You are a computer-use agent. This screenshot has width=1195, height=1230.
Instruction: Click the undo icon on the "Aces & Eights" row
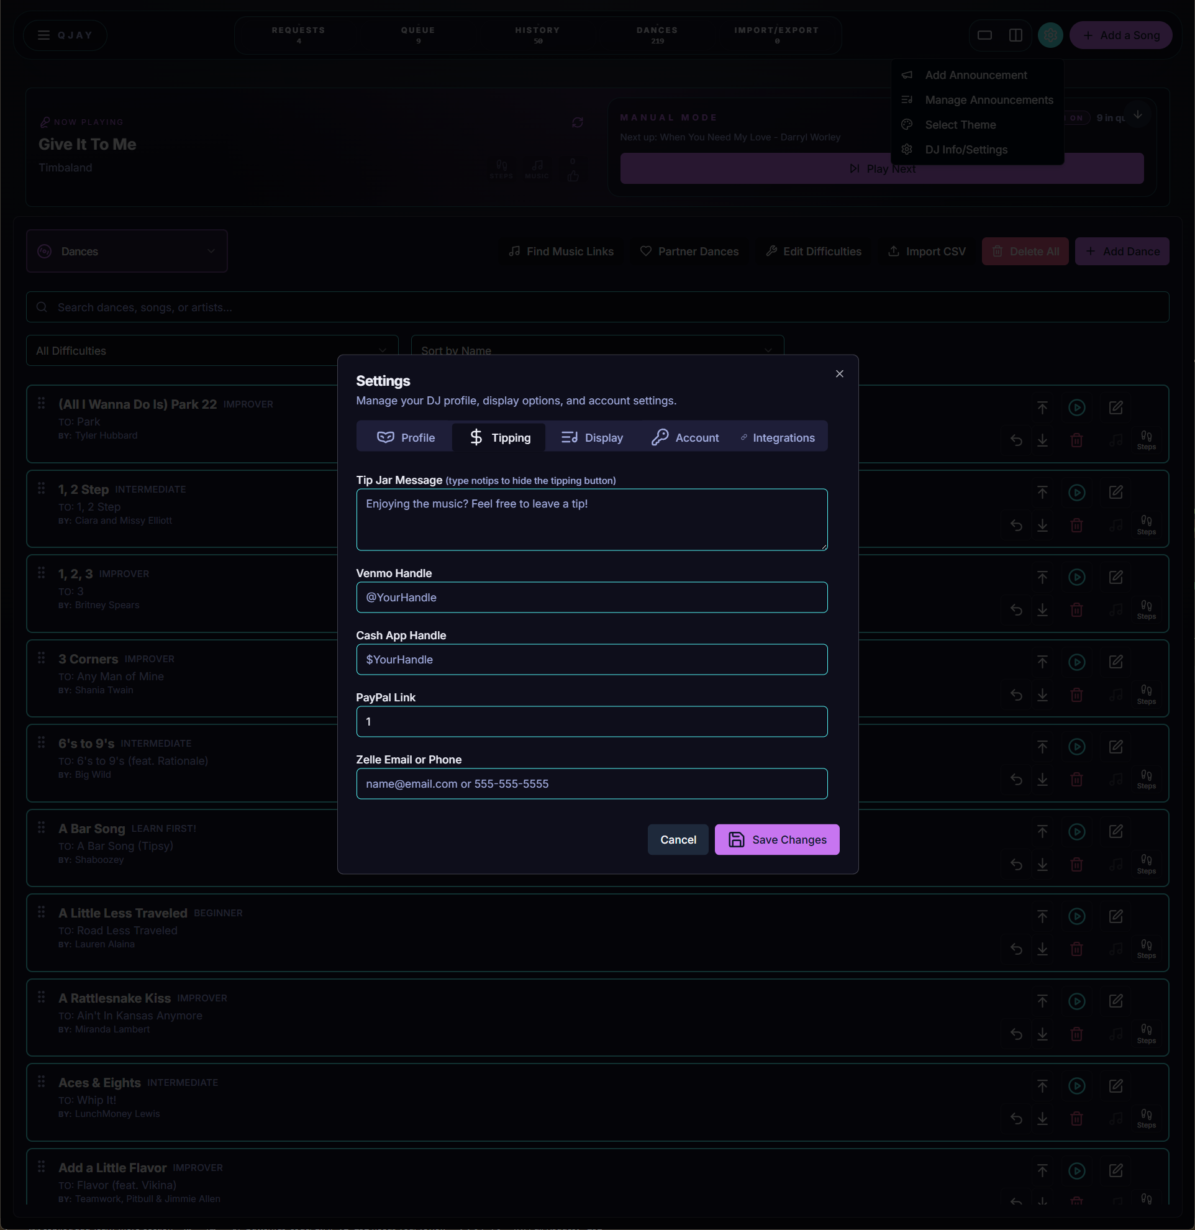click(1016, 1118)
